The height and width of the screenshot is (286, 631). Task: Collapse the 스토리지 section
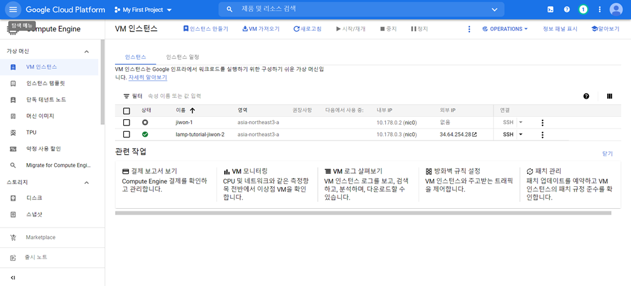(x=86, y=183)
